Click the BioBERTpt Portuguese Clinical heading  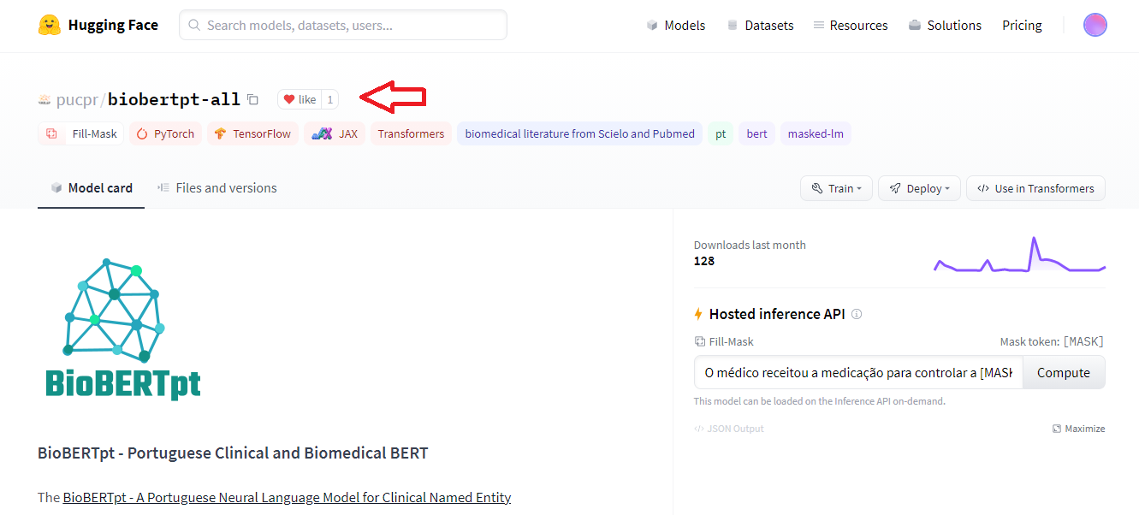233,453
